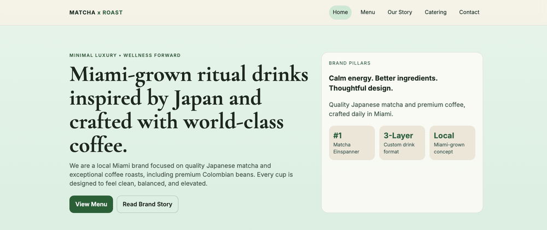Select the Home nav item
This screenshot has width=547, height=230.
(x=340, y=12)
